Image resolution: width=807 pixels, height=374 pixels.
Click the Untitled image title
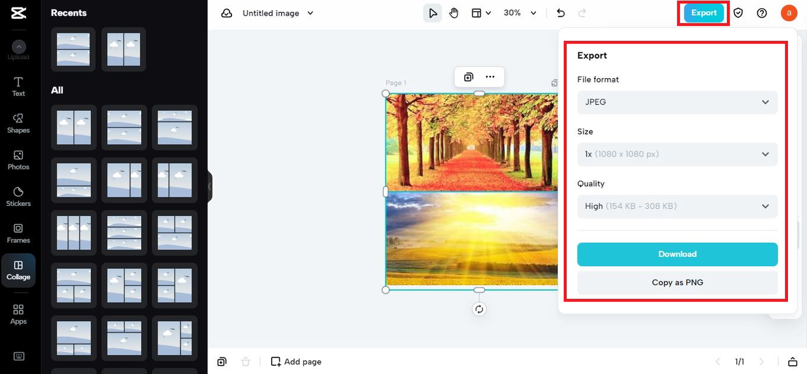270,13
